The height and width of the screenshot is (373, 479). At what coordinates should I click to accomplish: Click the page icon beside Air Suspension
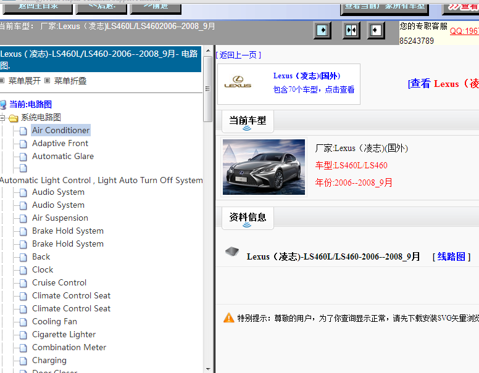point(23,218)
